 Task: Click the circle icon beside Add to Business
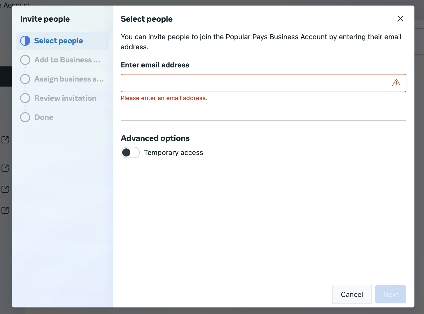click(x=25, y=60)
